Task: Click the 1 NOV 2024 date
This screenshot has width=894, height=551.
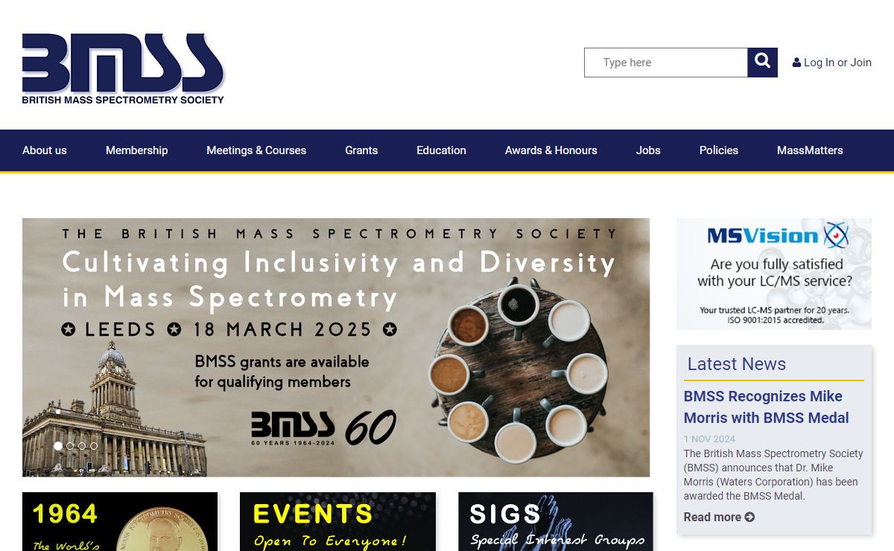Action: click(x=709, y=439)
